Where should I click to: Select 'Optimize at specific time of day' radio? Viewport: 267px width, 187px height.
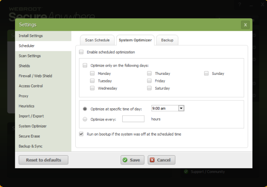[x=85, y=109]
